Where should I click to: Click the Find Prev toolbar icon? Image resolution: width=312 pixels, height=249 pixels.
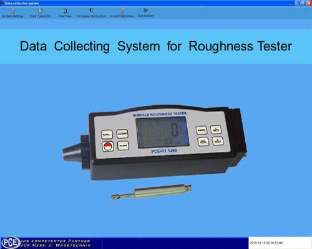(x=65, y=13)
